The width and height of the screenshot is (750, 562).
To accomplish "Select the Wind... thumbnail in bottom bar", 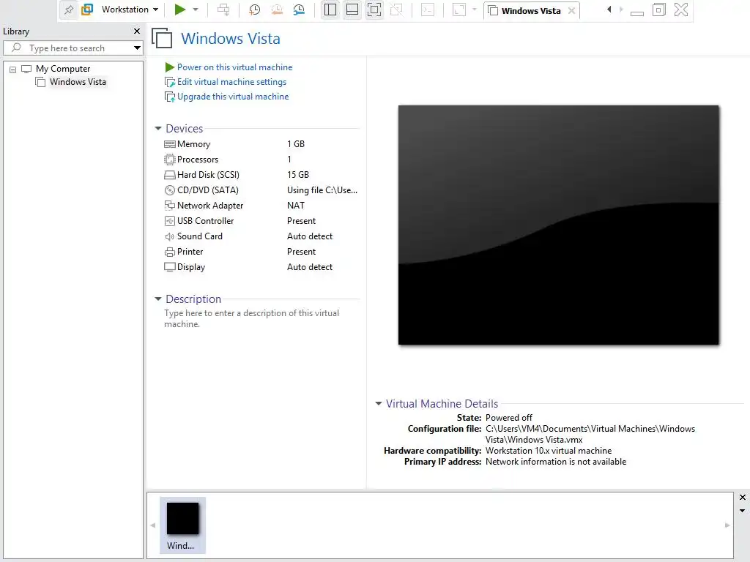I will coord(182,525).
